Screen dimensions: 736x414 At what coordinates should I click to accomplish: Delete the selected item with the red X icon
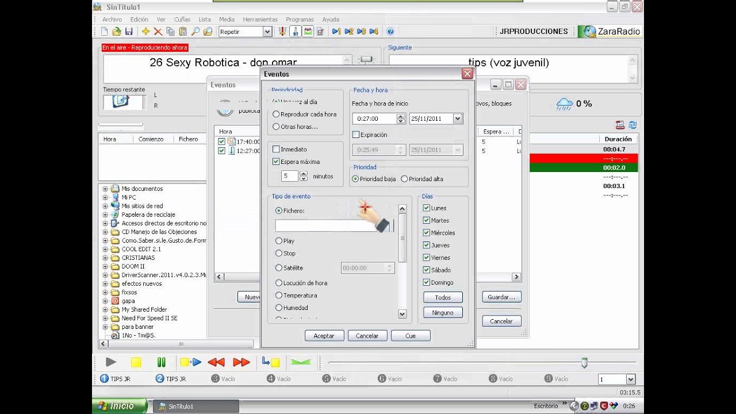click(x=158, y=32)
